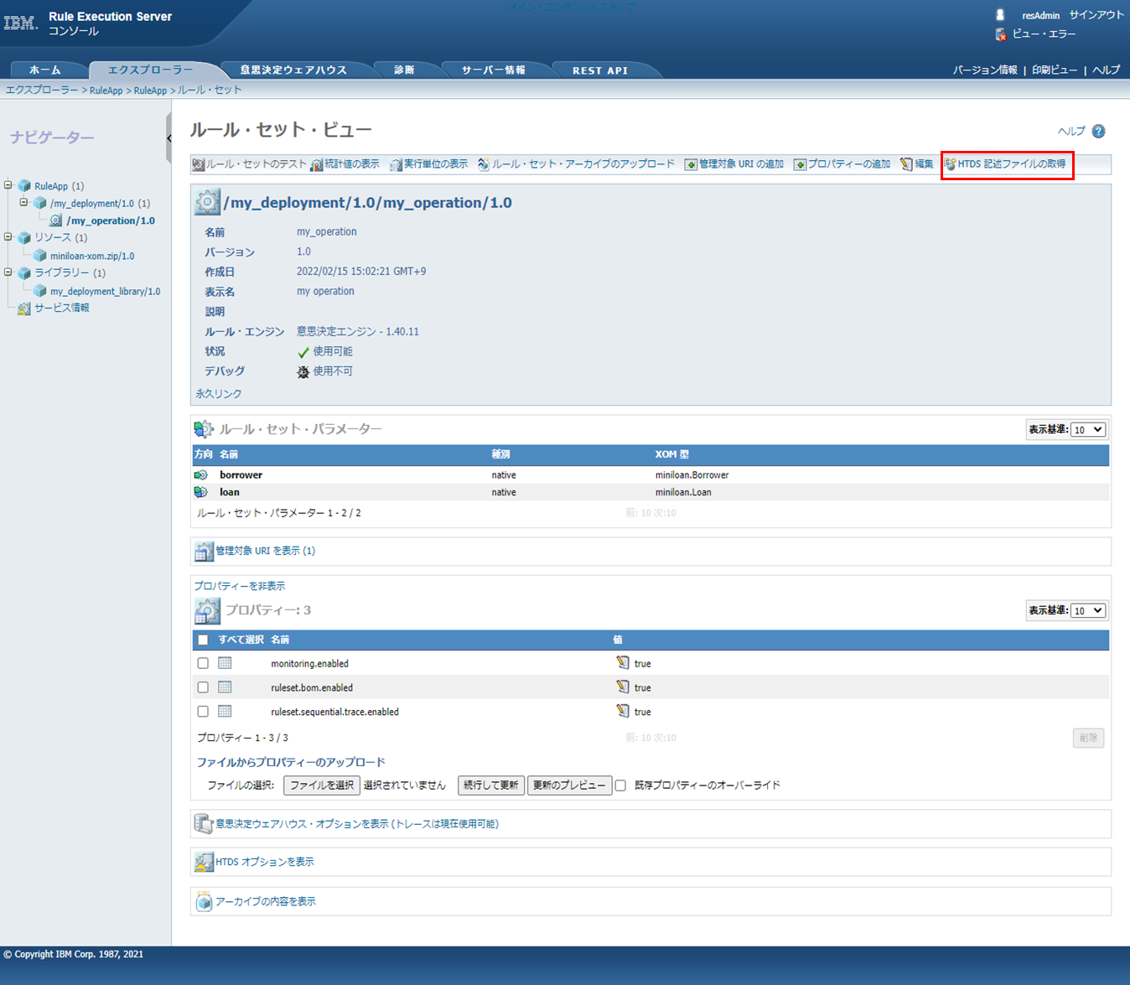
Task: Check the すべて選択 checkbox
Action: coord(203,640)
